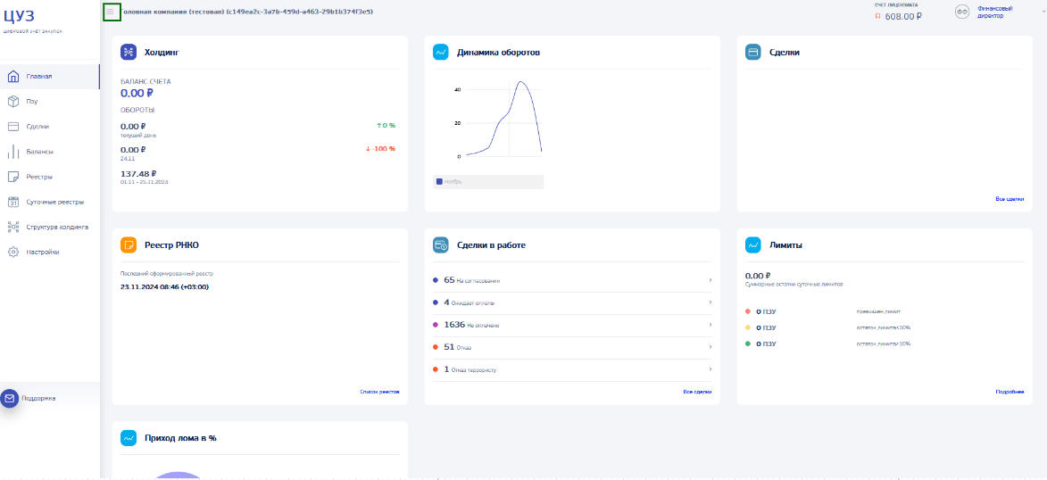Click the turnover line chart curve
This screenshot has width=1047, height=480.
click(504, 119)
